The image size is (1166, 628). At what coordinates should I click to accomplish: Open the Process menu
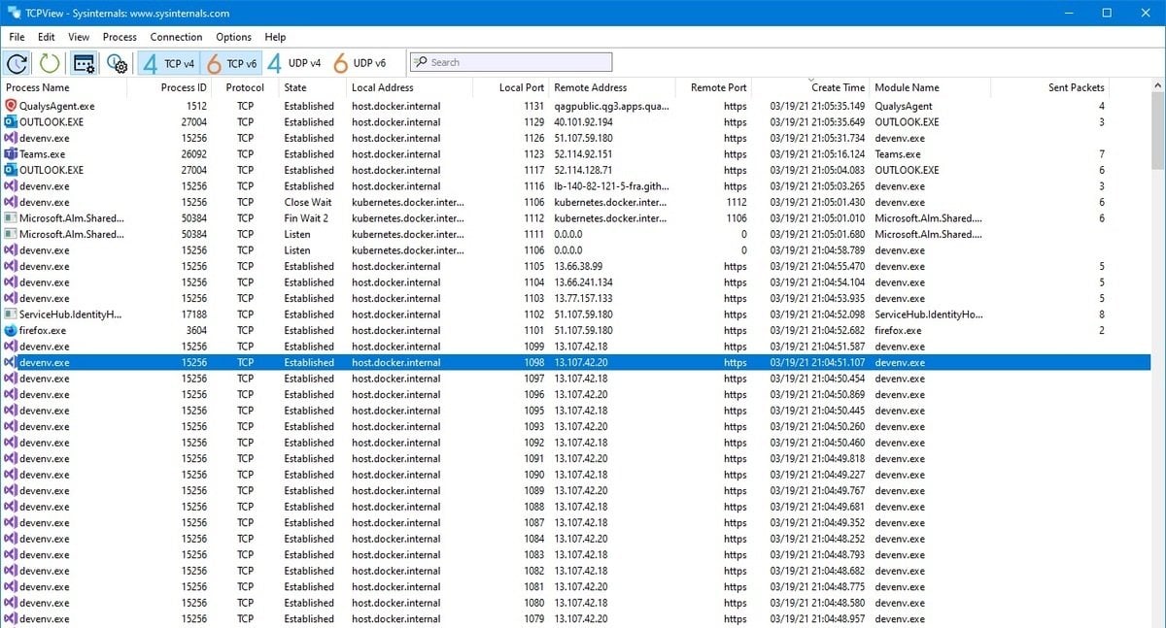[x=120, y=37]
